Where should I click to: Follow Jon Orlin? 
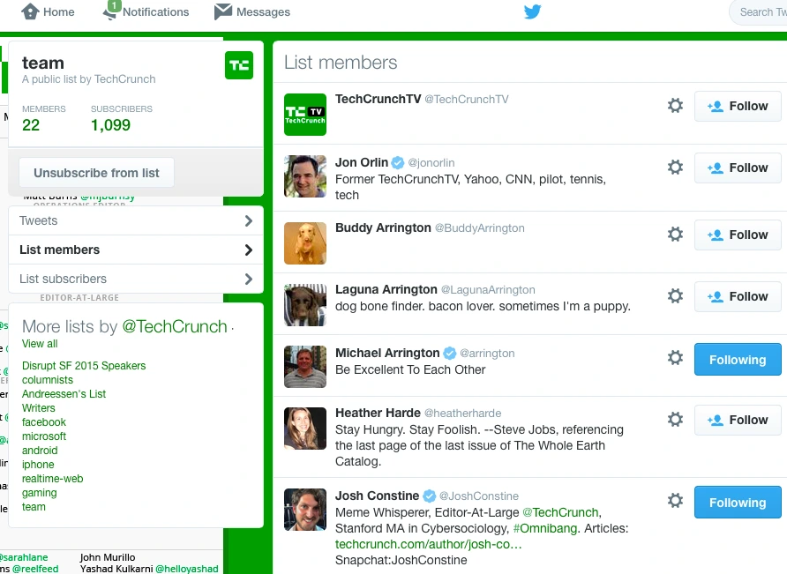[x=738, y=168]
